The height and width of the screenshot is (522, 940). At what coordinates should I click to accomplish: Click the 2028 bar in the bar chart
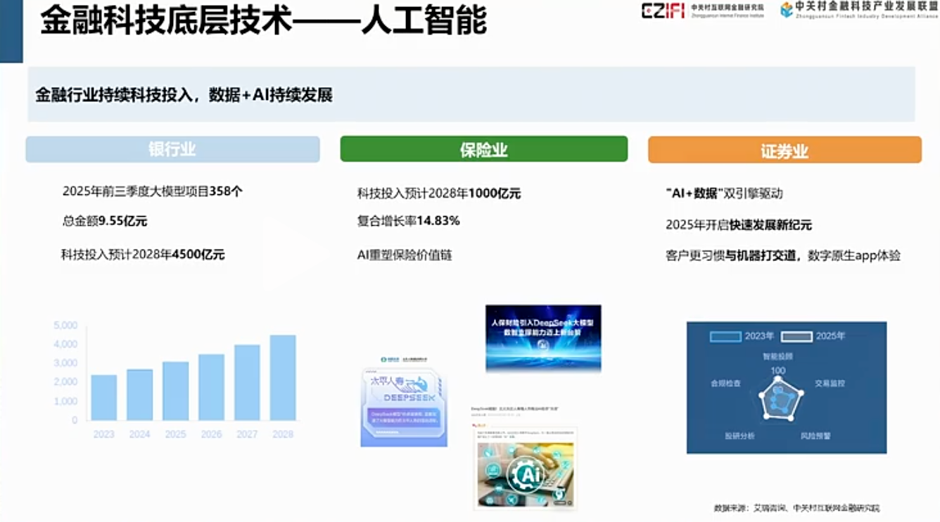(x=283, y=378)
